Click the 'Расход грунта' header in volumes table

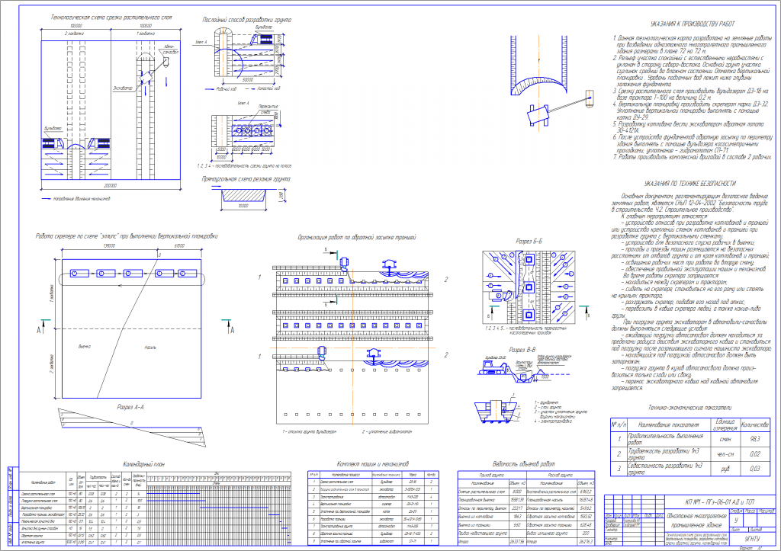point(561,476)
